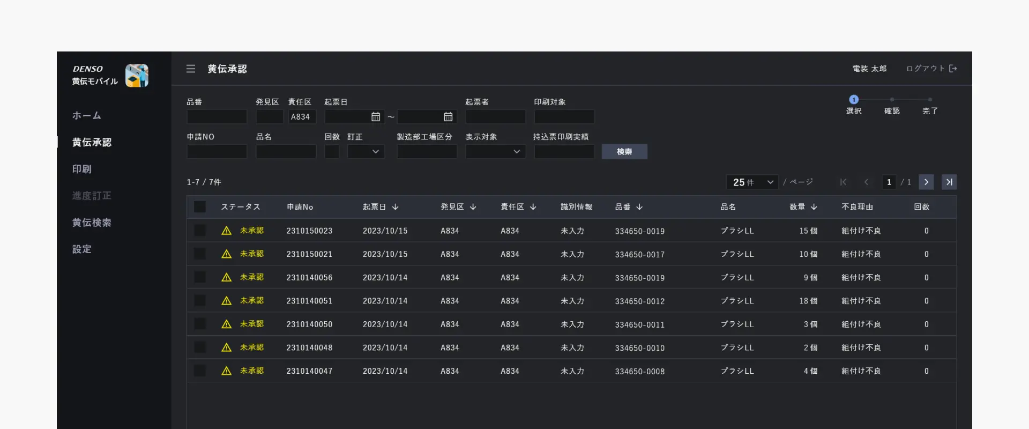Change the 25 件 per page dropdown
Image resolution: width=1029 pixels, height=429 pixels.
752,182
